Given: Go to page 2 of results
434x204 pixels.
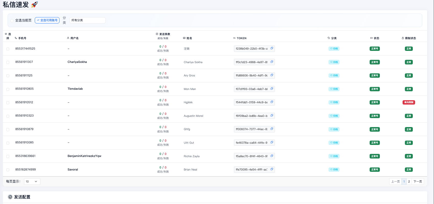Looking at the screenshot, I should (x=409, y=182).
